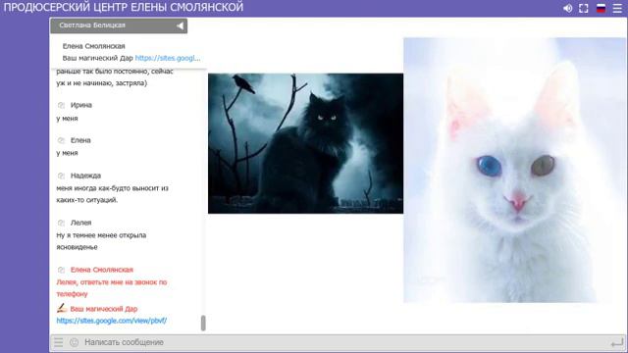Click Светлана Белицкая header name

coord(92,25)
